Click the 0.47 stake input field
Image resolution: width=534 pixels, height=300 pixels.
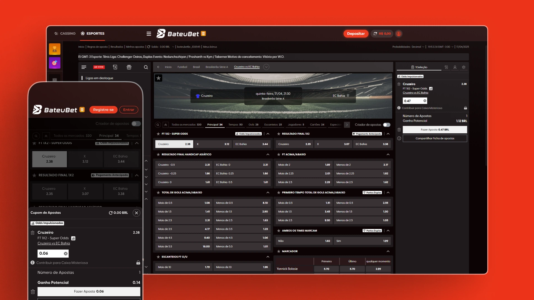coord(412,101)
